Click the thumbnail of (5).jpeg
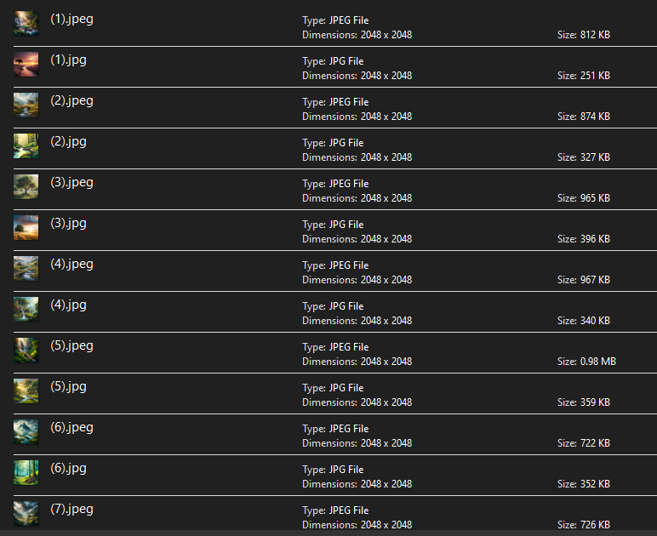The height and width of the screenshot is (536, 657). (x=26, y=351)
